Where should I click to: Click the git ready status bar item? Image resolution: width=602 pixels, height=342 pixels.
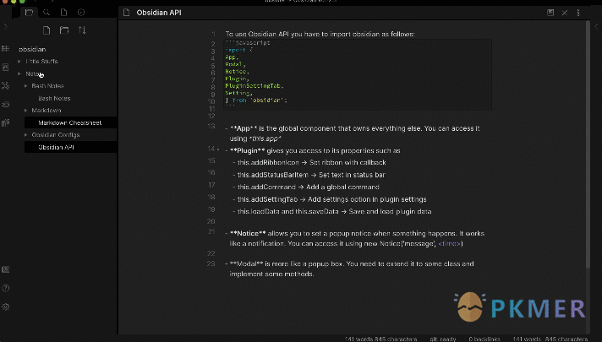click(443, 339)
